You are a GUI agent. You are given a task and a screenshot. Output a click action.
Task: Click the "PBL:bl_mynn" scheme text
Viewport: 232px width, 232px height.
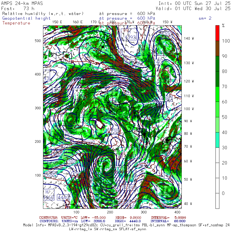coord(153,225)
